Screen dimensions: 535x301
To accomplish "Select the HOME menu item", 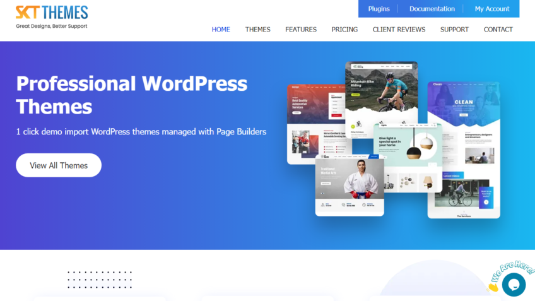I will (221, 30).
